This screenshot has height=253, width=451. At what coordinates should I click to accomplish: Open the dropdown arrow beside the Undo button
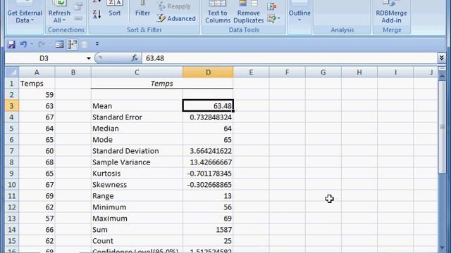click(32, 44)
